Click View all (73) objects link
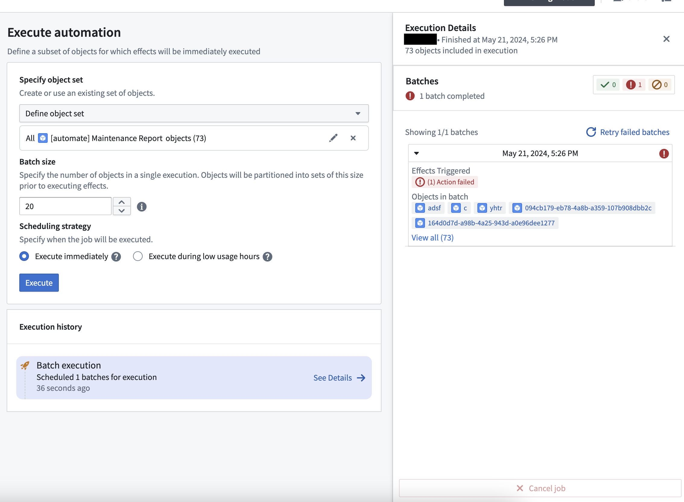 pos(432,238)
